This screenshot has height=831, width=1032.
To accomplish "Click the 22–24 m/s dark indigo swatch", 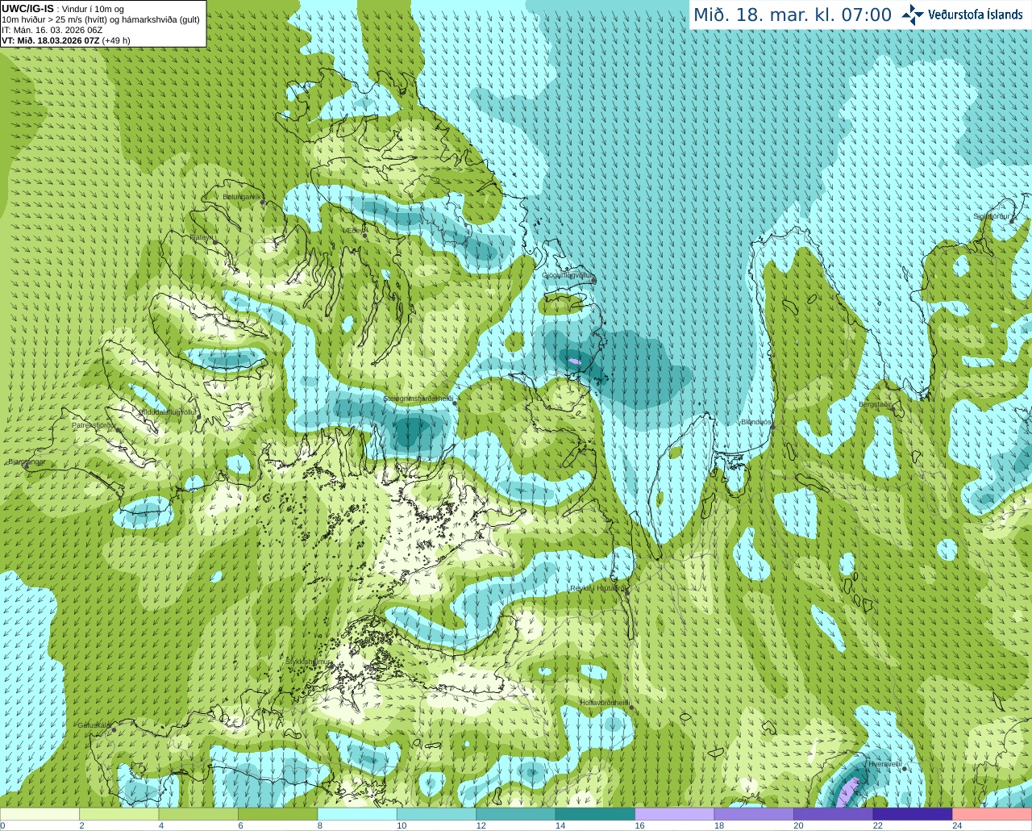I will 912,814.
